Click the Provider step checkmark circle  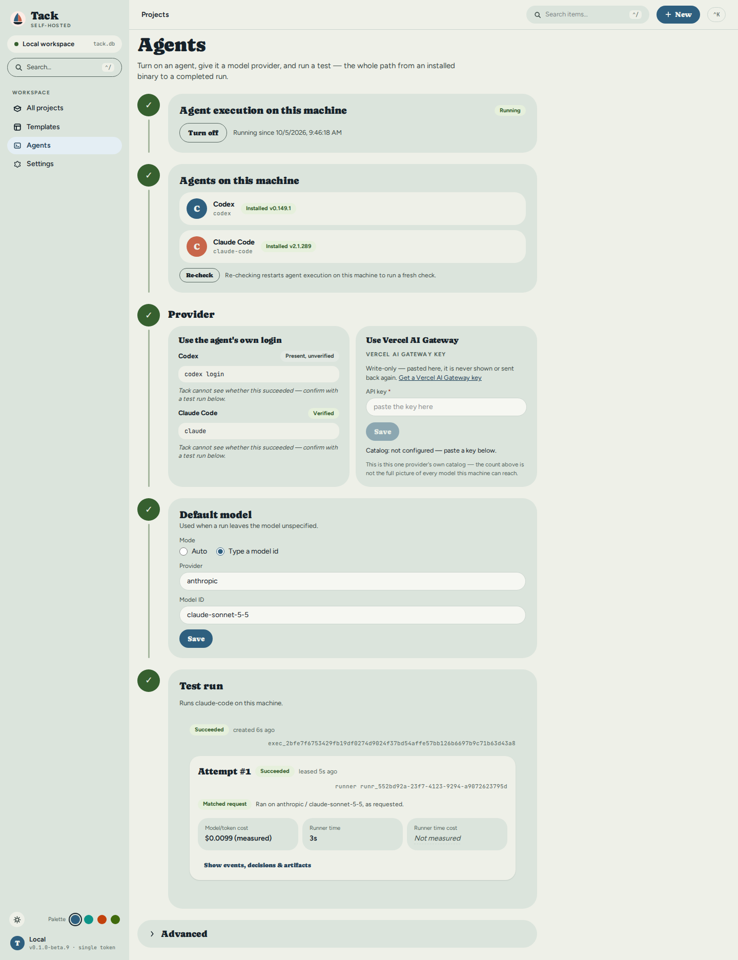[149, 315]
